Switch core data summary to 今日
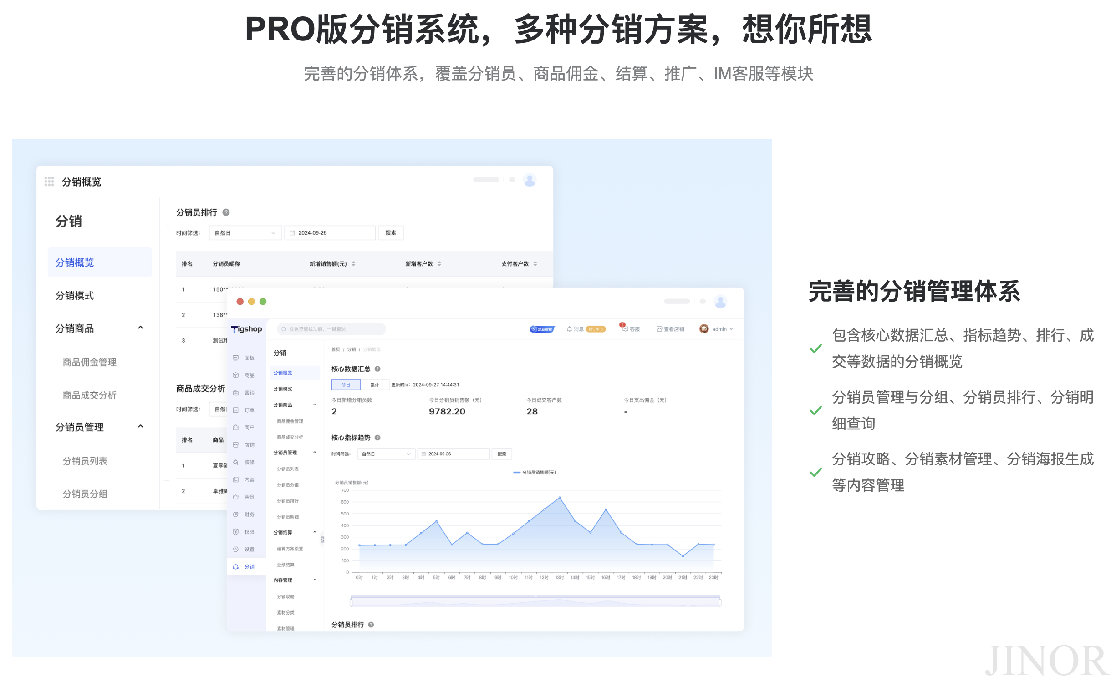Viewport: 1111px width, 676px height. click(x=346, y=385)
